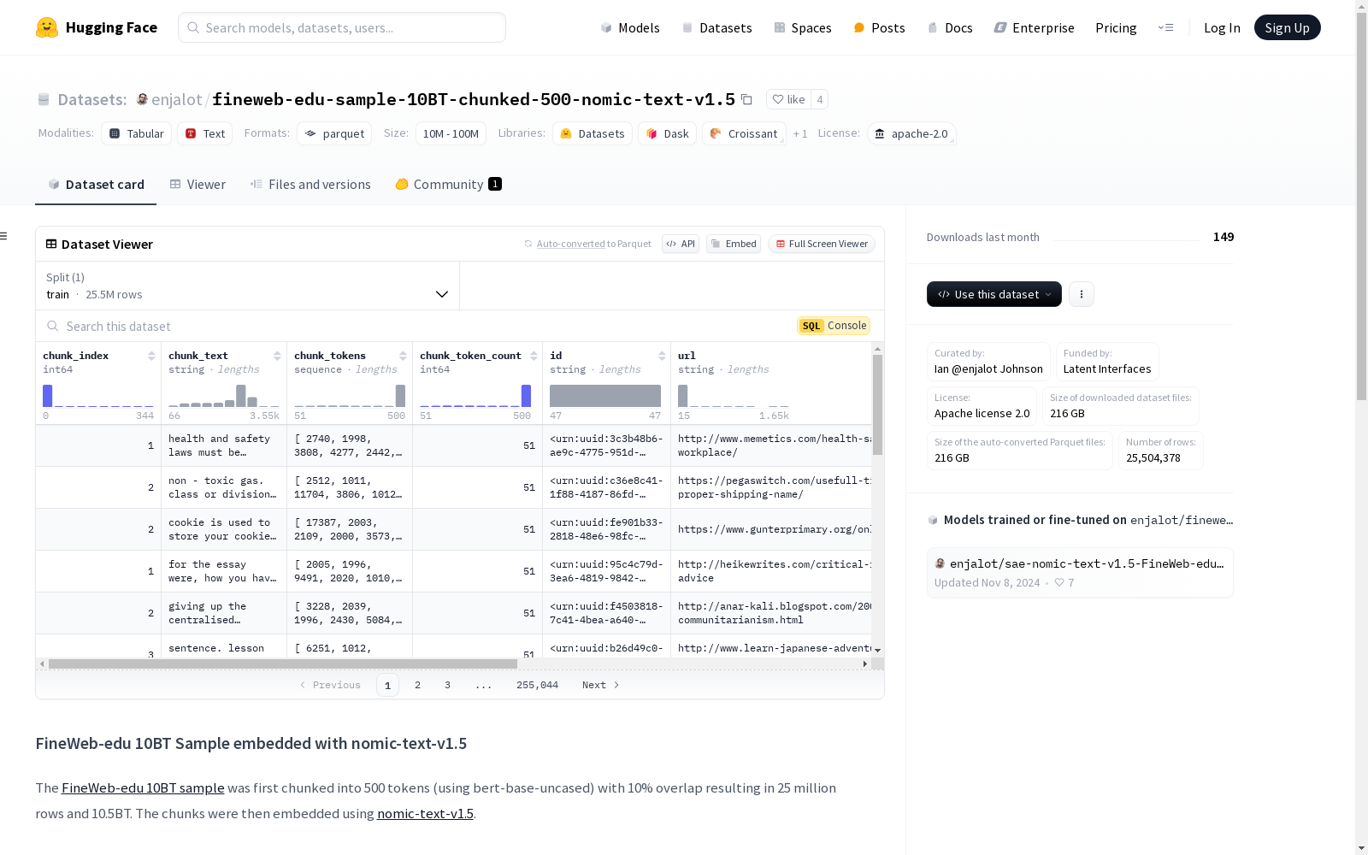
Task: Click the enjalot avatar icon in title
Action: (x=142, y=99)
